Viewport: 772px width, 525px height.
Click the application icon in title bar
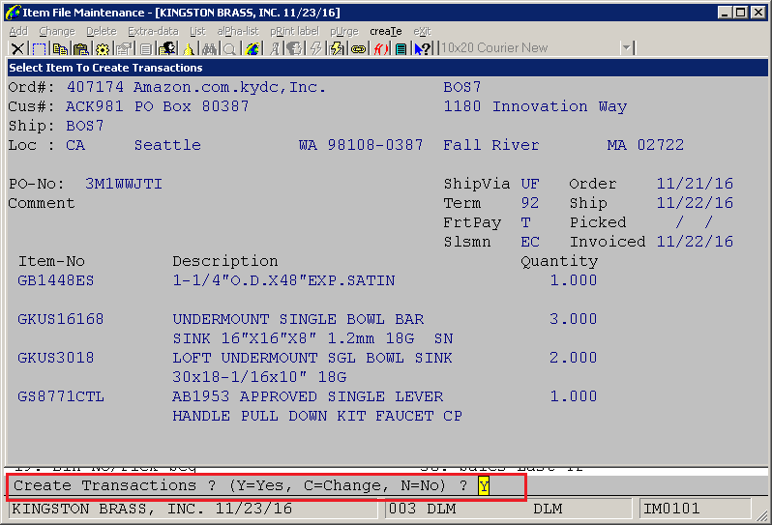13,13
